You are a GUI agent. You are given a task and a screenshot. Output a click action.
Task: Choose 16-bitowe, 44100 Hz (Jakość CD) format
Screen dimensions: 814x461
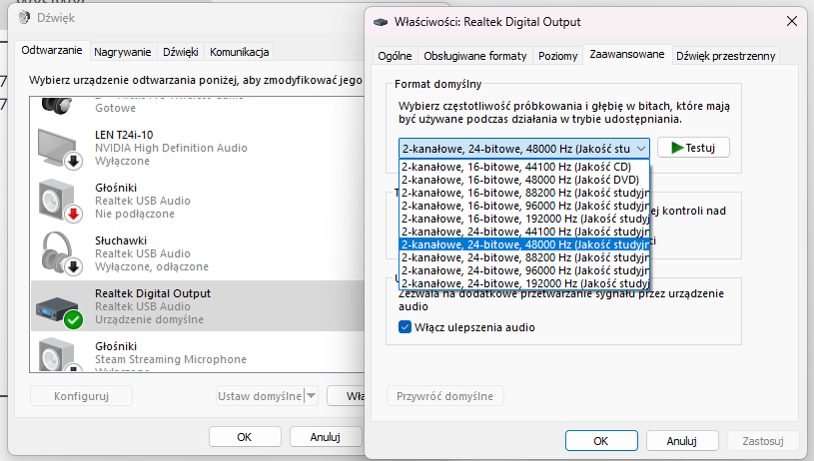(524, 167)
